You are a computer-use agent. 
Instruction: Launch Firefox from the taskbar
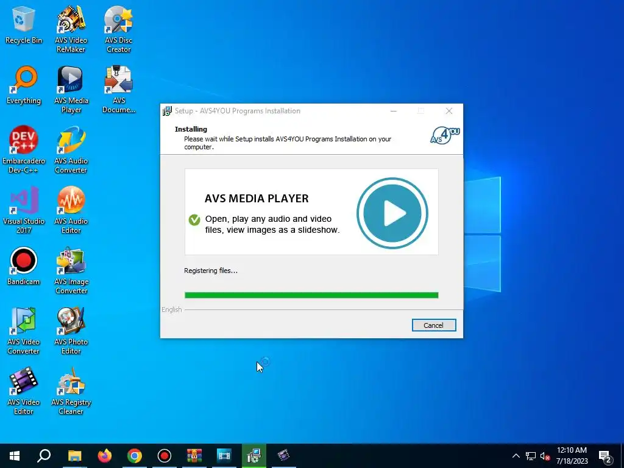pyautogui.click(x=105, y=456)
